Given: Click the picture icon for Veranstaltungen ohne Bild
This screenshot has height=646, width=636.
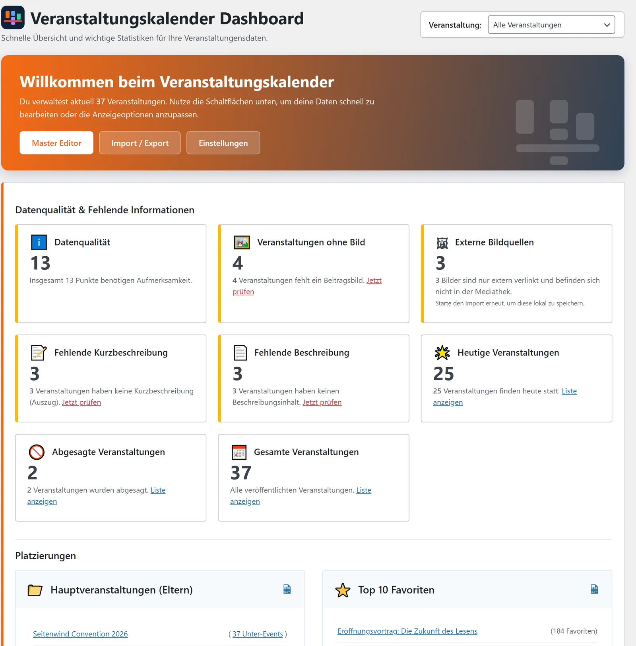Looking at the screenshot, I should (x=242, y=242).
